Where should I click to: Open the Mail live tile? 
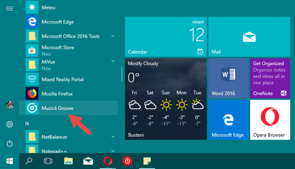click(x=249, y=37)
